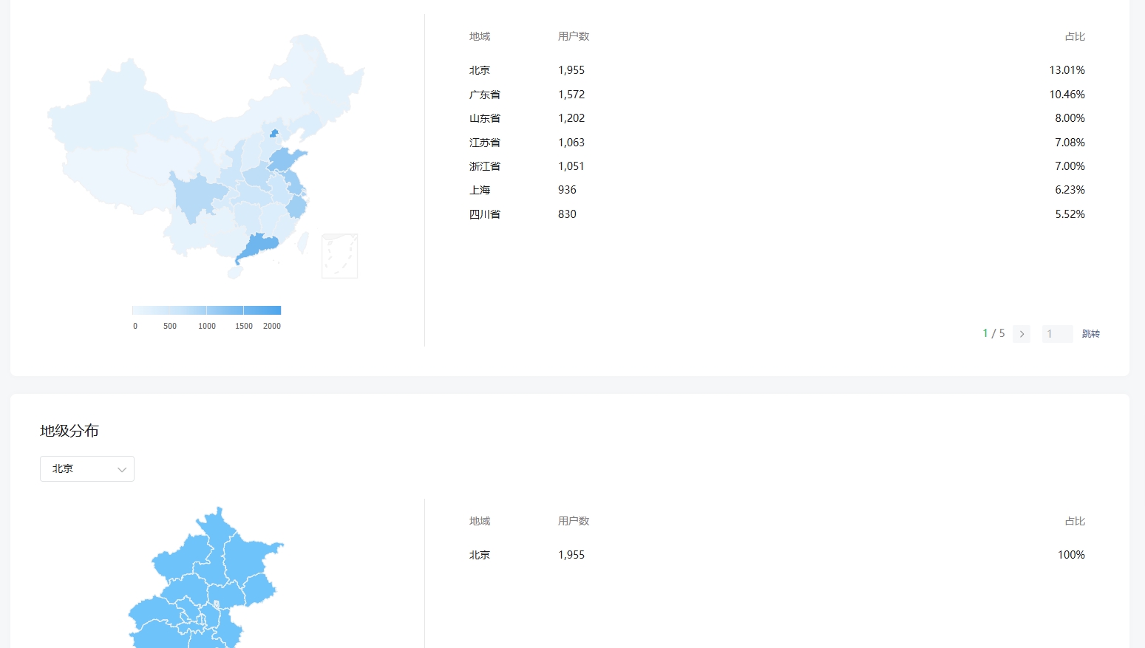Screen dimensions: 1145x648
Task: Click the user count 1,051
Action: tap(571, 166)
